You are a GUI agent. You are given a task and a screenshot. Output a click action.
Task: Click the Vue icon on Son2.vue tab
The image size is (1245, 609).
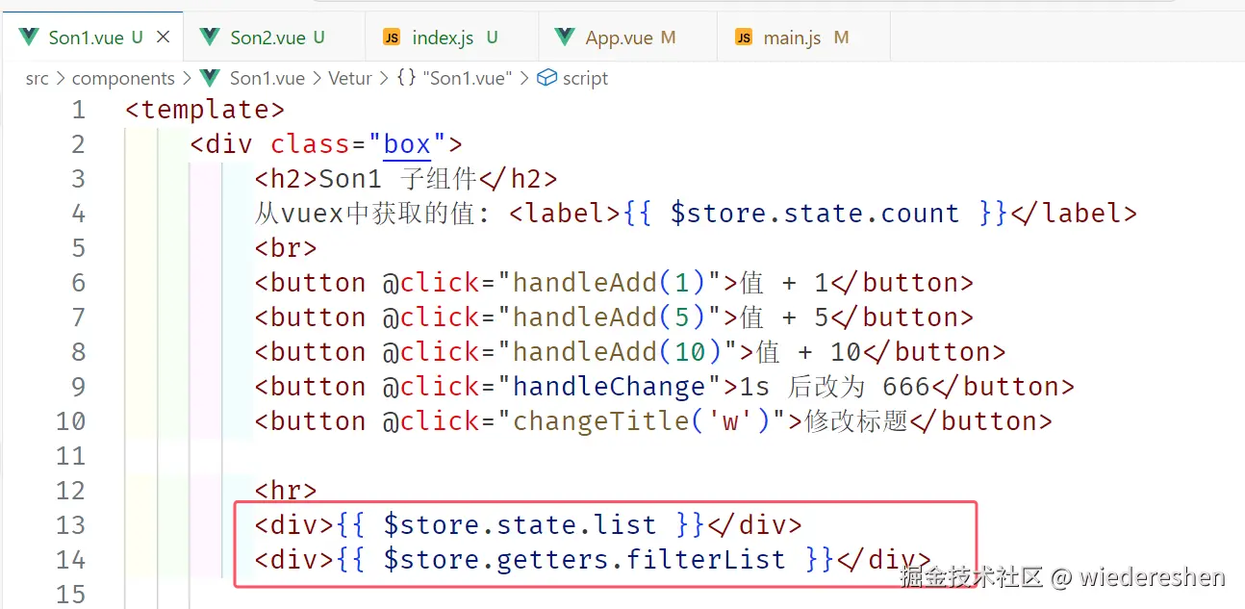[x=209, y=37]
